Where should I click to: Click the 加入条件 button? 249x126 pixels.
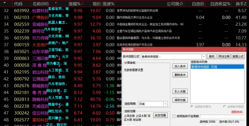click(x=180, y=66)
